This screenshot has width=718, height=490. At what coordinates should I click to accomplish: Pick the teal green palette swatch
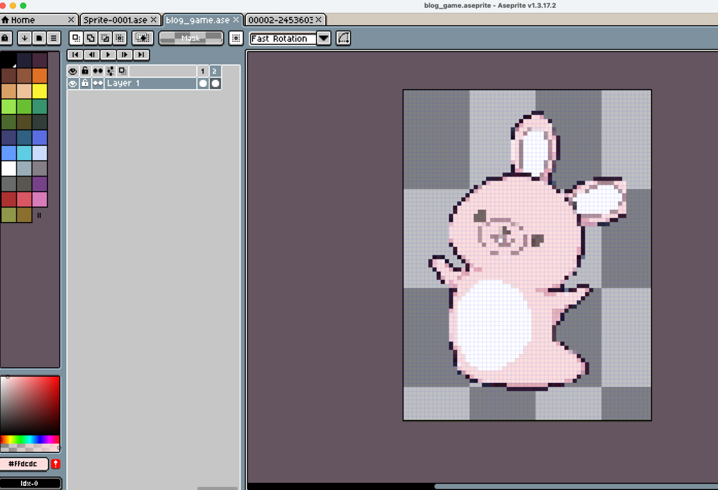point(39,107)
